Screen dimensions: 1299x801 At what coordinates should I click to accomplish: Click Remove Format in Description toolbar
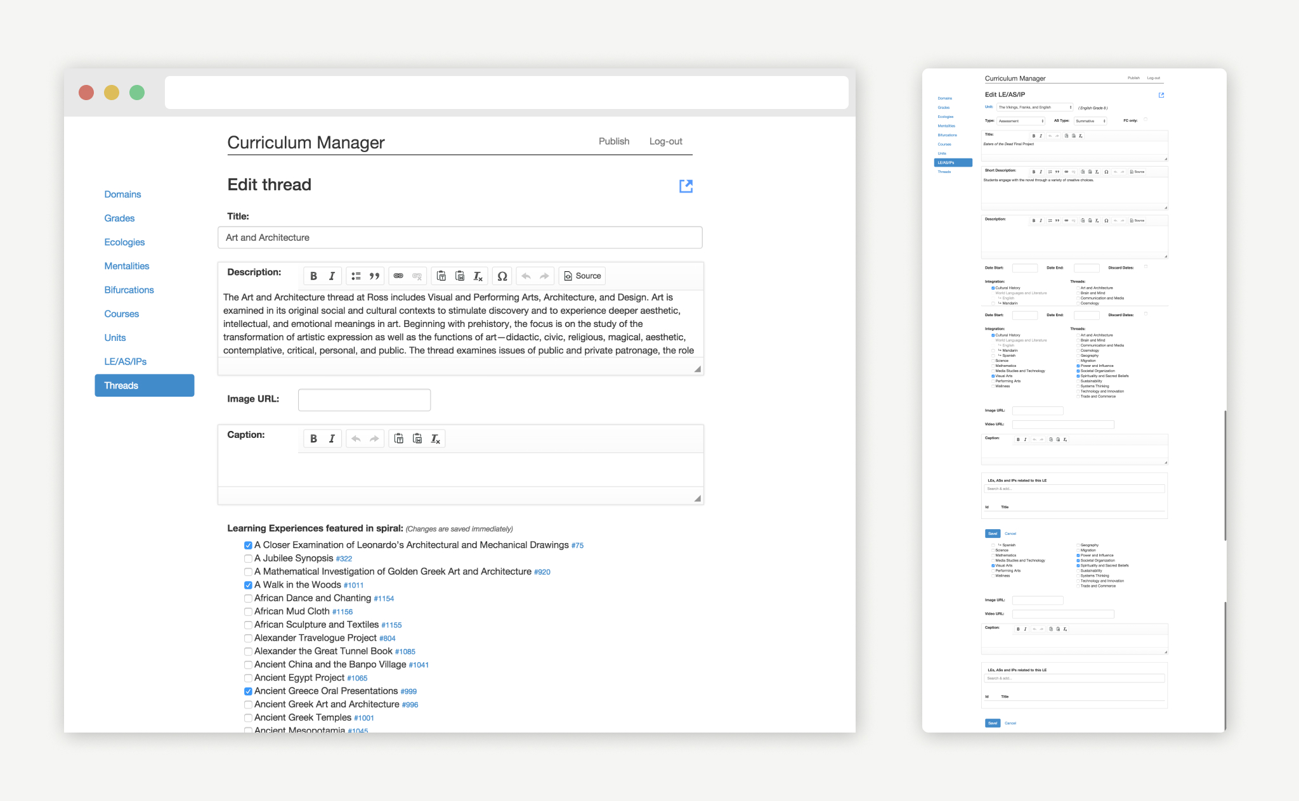[478, 276]
